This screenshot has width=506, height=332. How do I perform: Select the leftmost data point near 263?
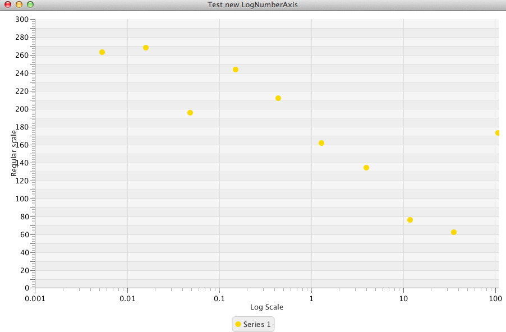[102, 52]
